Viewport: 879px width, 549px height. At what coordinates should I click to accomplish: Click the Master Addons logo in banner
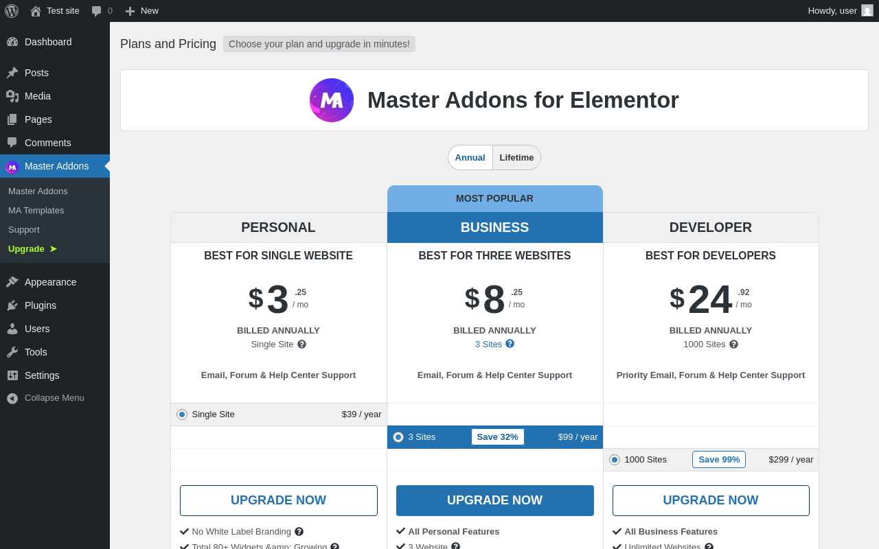[332, 100]
